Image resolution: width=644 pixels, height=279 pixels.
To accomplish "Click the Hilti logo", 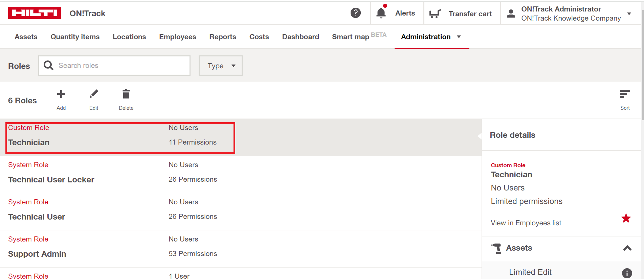I will coord(34,13).
